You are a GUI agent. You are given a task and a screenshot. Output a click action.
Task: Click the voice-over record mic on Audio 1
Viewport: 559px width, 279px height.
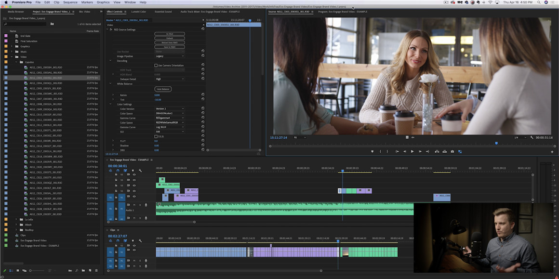146,204
